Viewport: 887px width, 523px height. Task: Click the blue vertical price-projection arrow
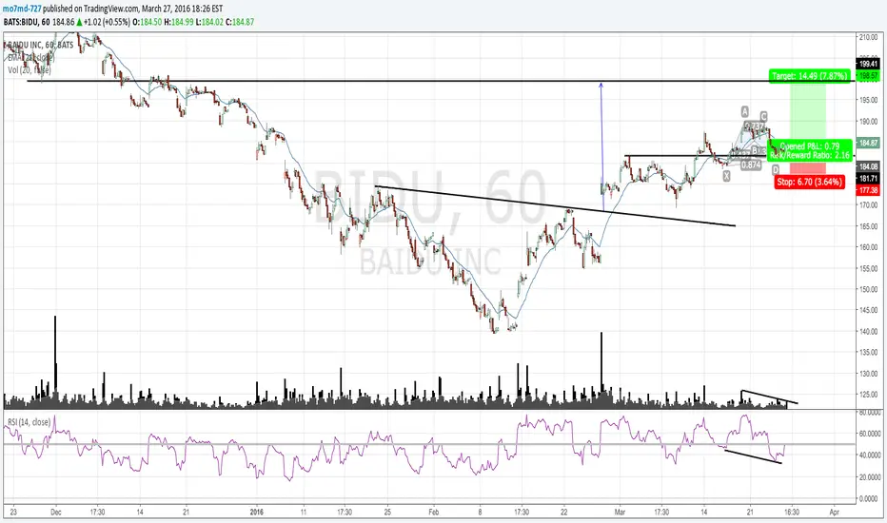coord(601,145)
